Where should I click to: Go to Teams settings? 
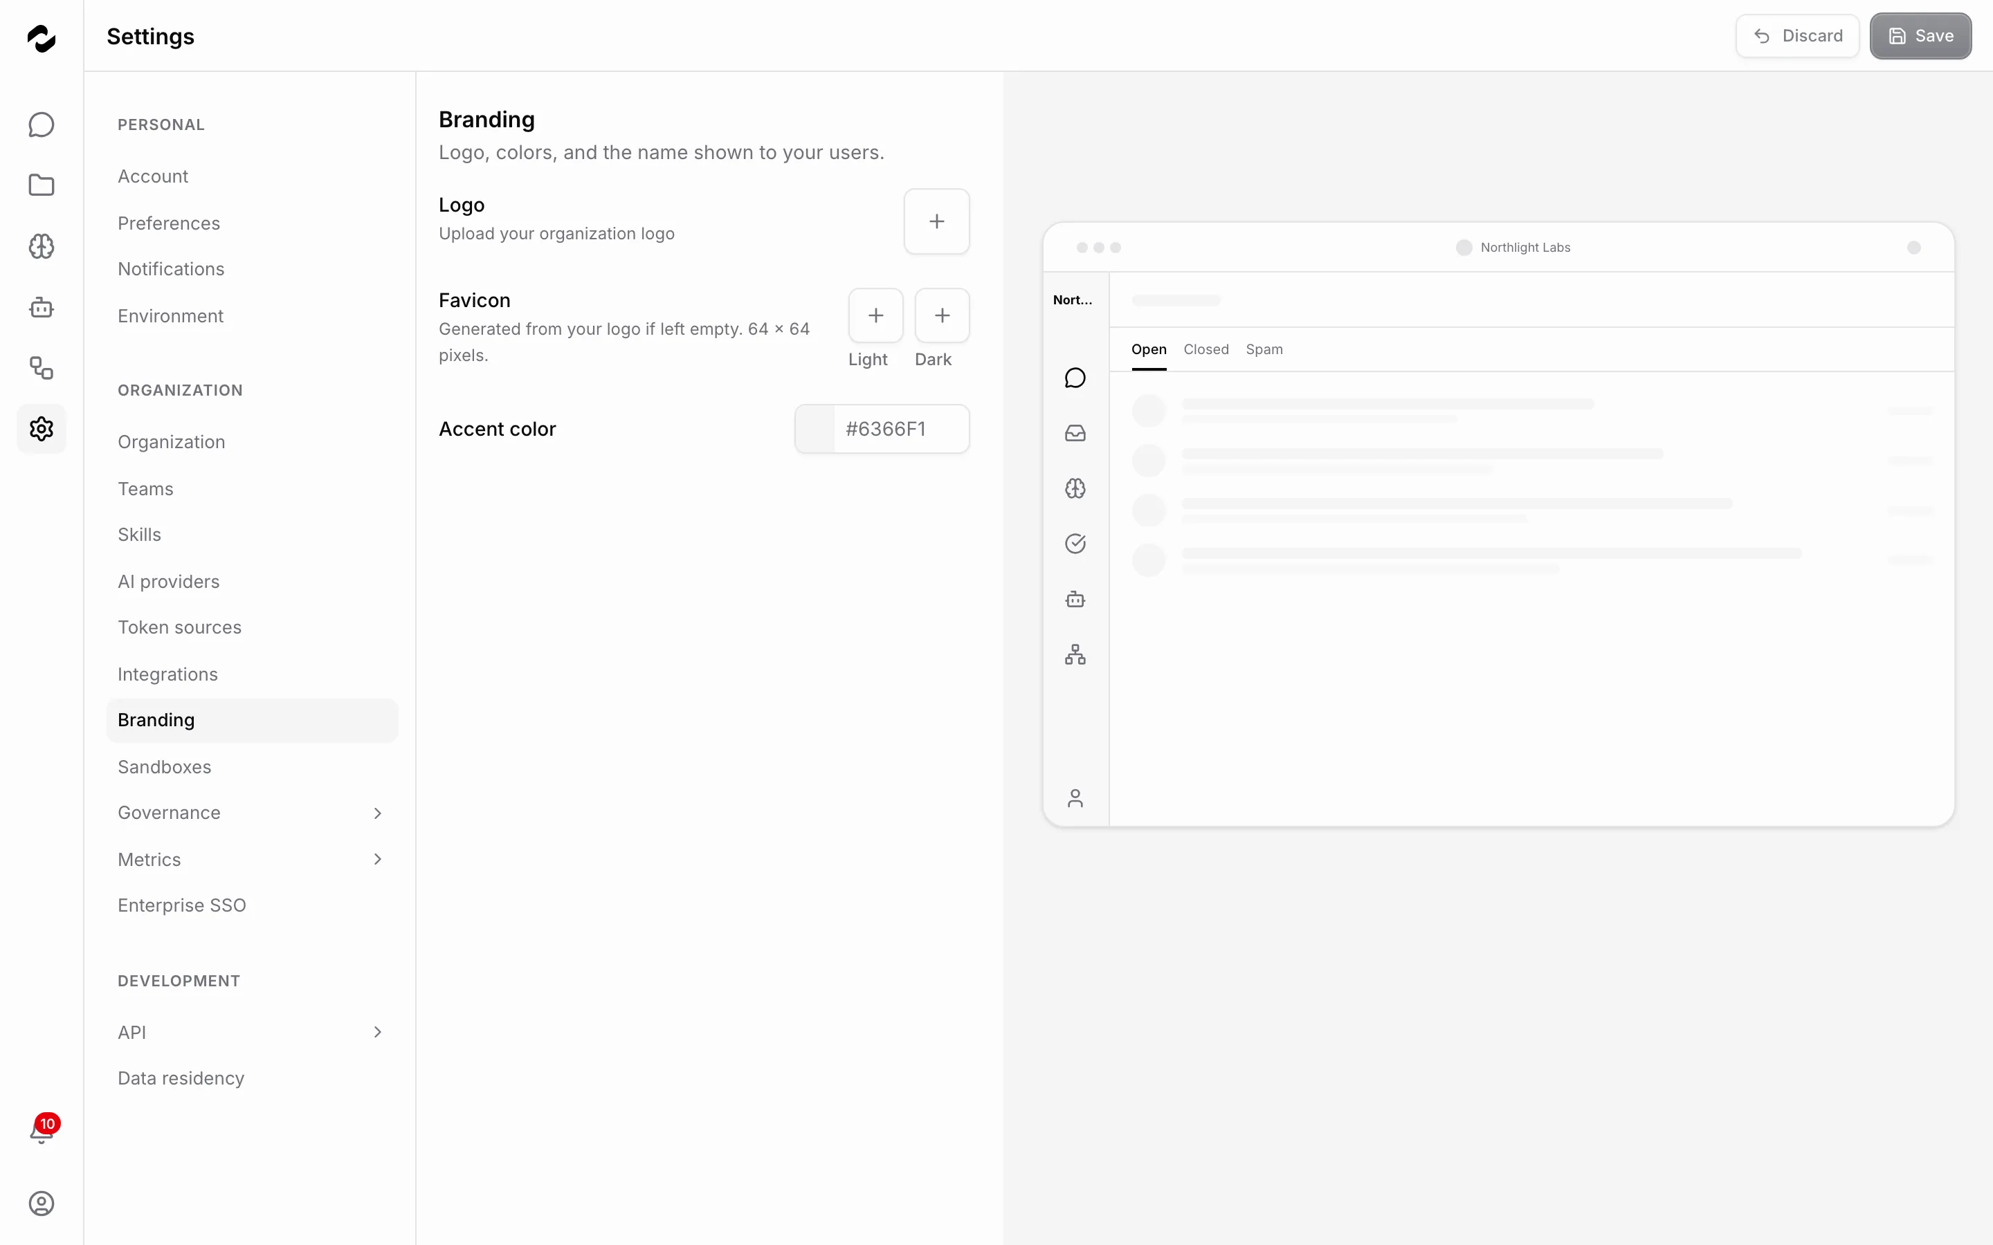[x=252, y=489]
